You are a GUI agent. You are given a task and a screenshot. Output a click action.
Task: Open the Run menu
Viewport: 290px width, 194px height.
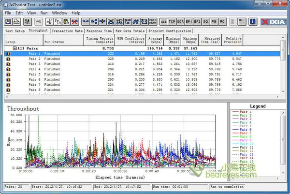(x=44, y=13)
